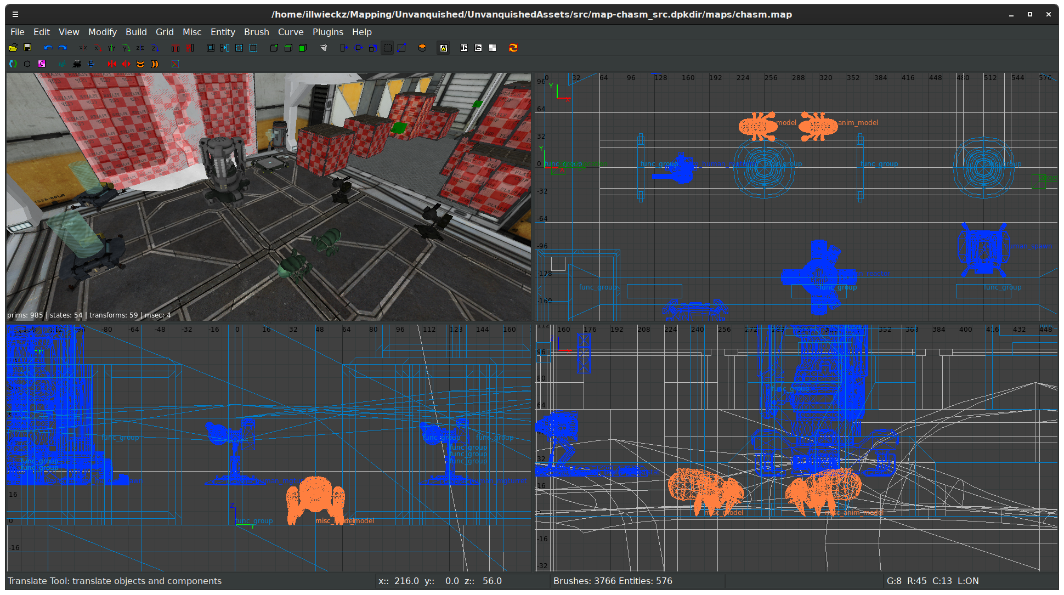Open the Texture Browser checkerboard icon
This screenshot has height=595, width=1064.
(x=493, y=48)
